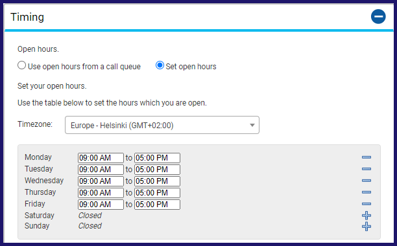Image resolution: width=397 pixels, height=246 pixels.
Task: Remove Thursday open hours with minus icon
Action: [x=367, y=192]
